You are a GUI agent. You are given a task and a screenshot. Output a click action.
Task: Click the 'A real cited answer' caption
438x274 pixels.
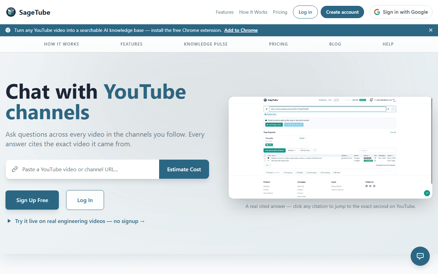[x=331, y=207]
